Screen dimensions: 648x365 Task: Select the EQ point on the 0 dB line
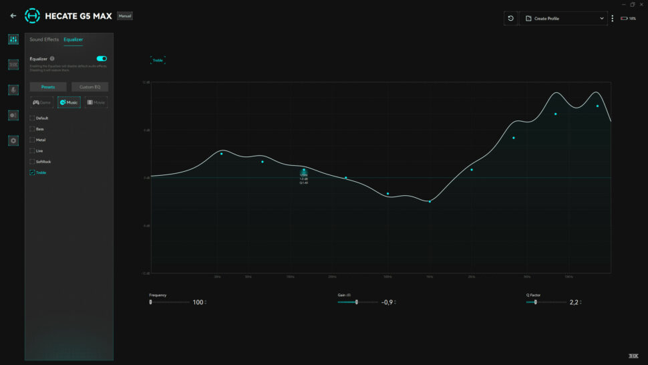click(346, 178)
